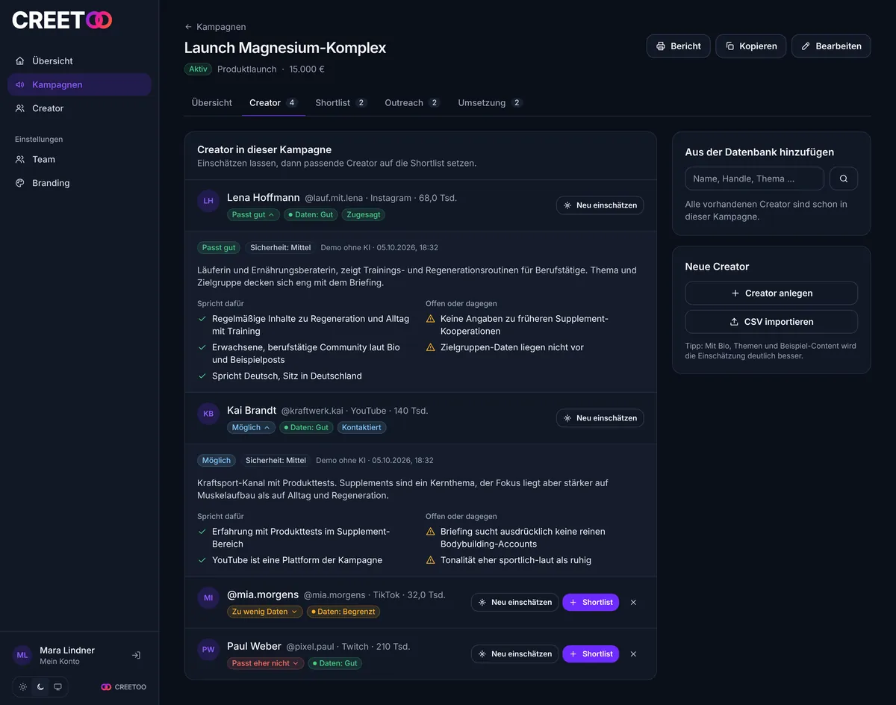Click the LH avatar for Lena Hoffmann
Screen dimensions: 896x705
coord(208,200)
